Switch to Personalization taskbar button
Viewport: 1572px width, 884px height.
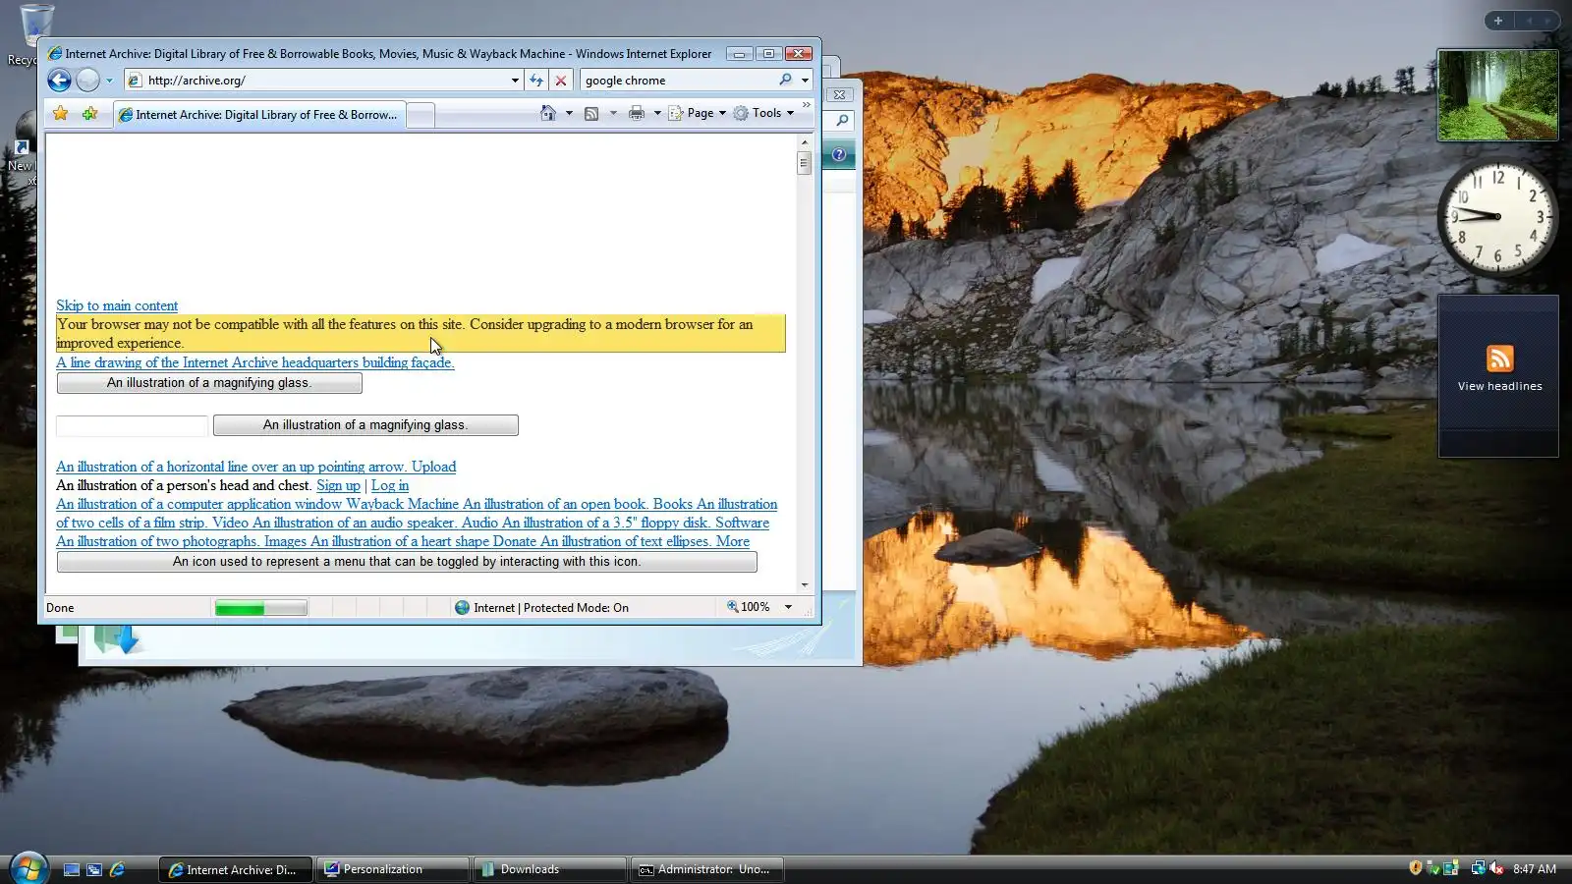[392, 869]
